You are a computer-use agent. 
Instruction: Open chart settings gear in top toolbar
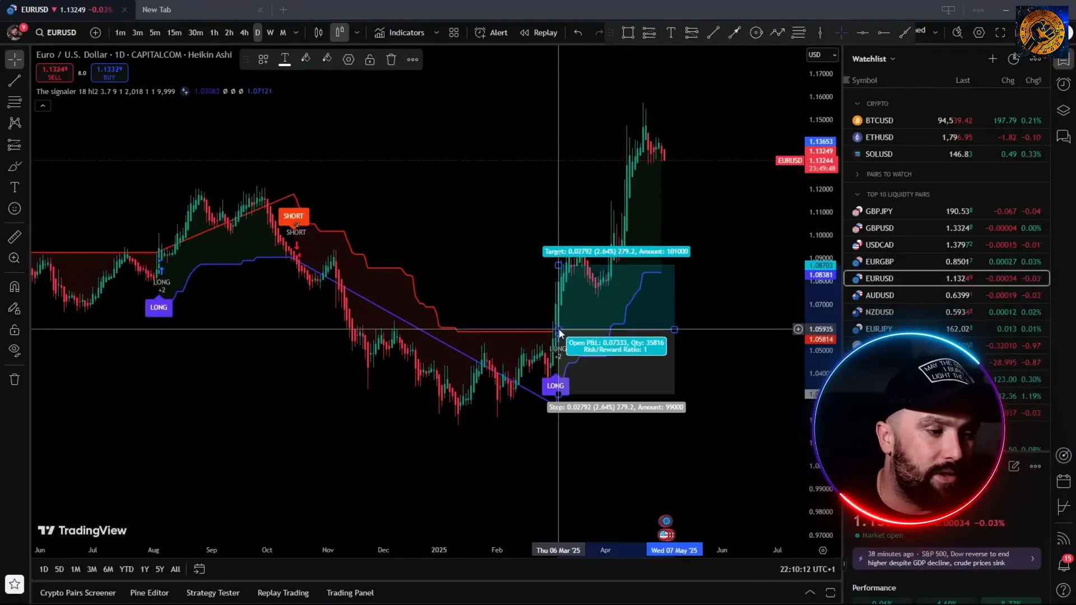pyautogui.click(x=979, y=32)
